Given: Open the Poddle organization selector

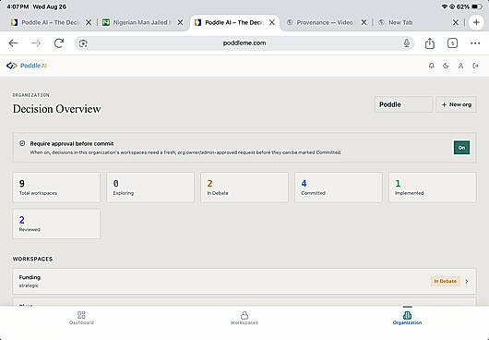Looking at the screenshot, I should point(403,104).
